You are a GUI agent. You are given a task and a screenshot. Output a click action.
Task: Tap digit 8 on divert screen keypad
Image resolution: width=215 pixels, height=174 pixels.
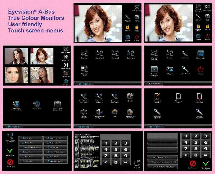(196, 149)
